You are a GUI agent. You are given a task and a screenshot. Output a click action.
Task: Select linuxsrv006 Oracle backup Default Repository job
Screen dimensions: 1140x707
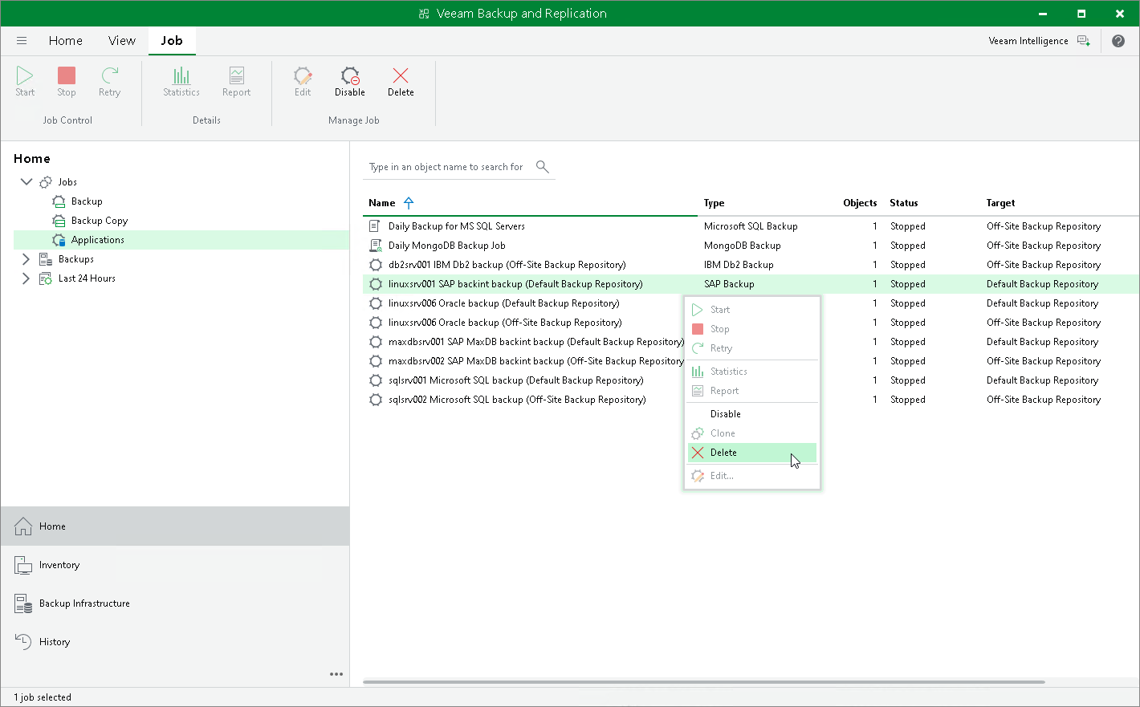point(503,303)
